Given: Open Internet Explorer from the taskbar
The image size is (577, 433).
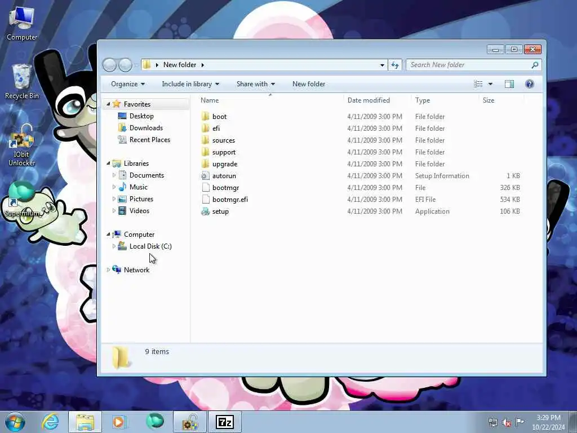Looking at the screenshot, I should point(50,422).
